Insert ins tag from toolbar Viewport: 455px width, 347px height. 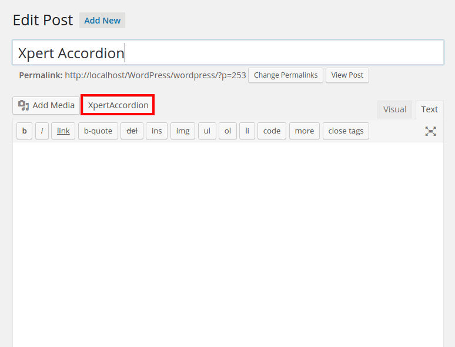coord(156,131)
